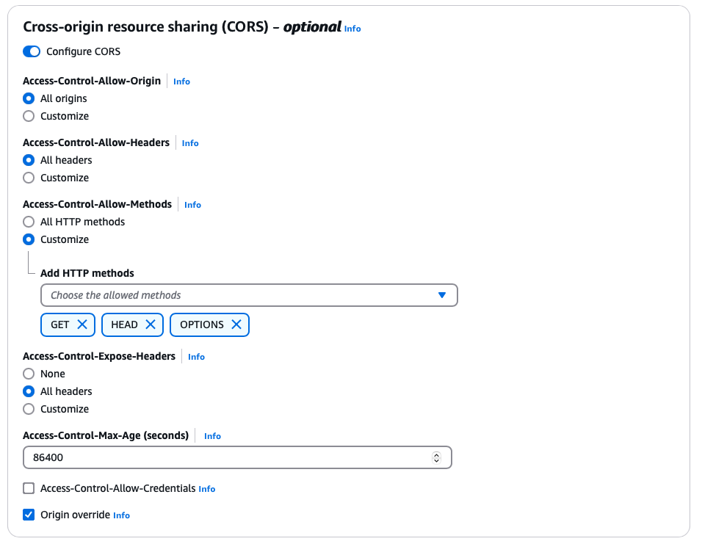Select Customize under Access-Control-Allow-Headers
The image size is (702, 544).
(x=29, y=178)
